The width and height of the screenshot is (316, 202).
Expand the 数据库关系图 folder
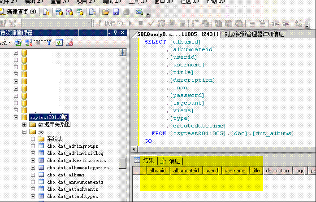coord(24,124)
